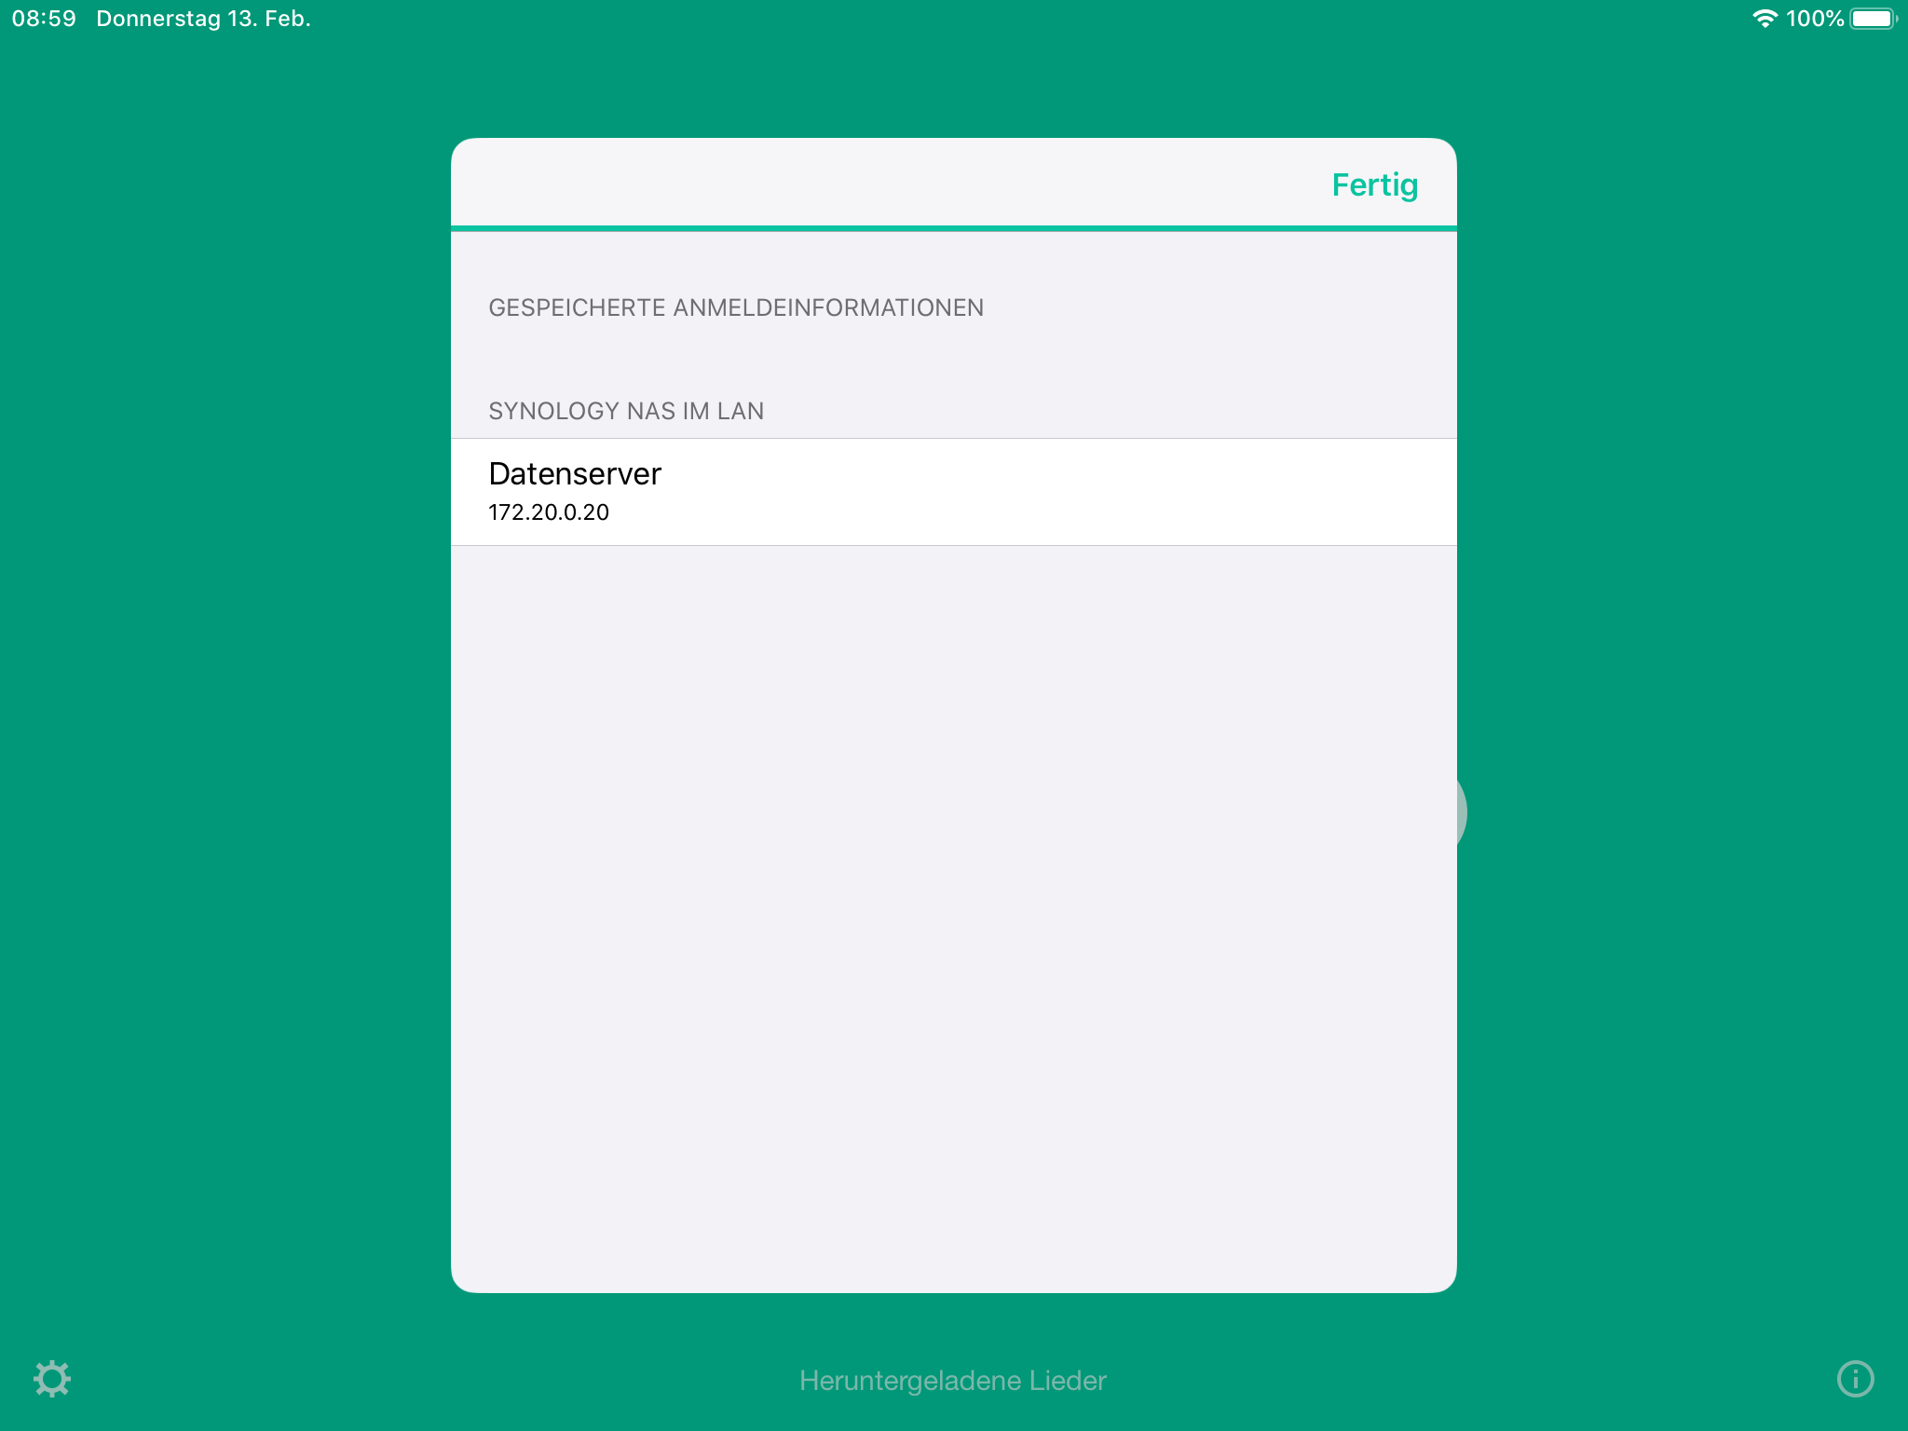The width and height of the screenshot is (1908, 1431).
Task: Click the Gespeicherte Anmeldeinformationen header
Action: tap(736, 307)
